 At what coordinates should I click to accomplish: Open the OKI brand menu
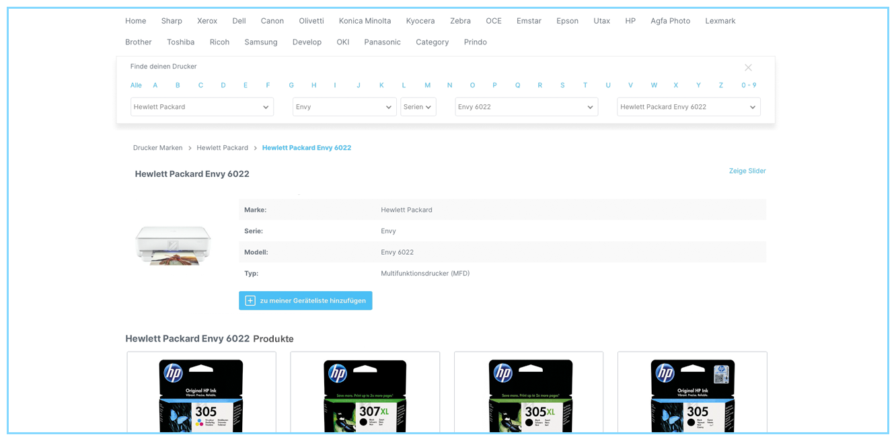(x=343, y=42)
